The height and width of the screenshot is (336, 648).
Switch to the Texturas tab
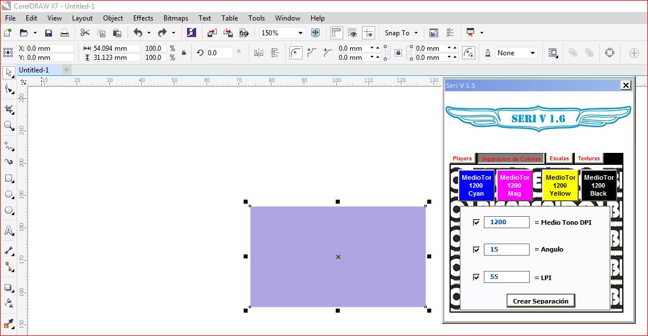point(589,159)
